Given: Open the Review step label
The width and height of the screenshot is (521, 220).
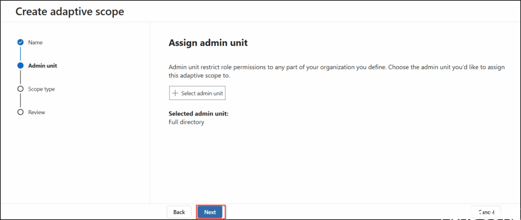Looking at the screenshot, I should tap(37, 112).
